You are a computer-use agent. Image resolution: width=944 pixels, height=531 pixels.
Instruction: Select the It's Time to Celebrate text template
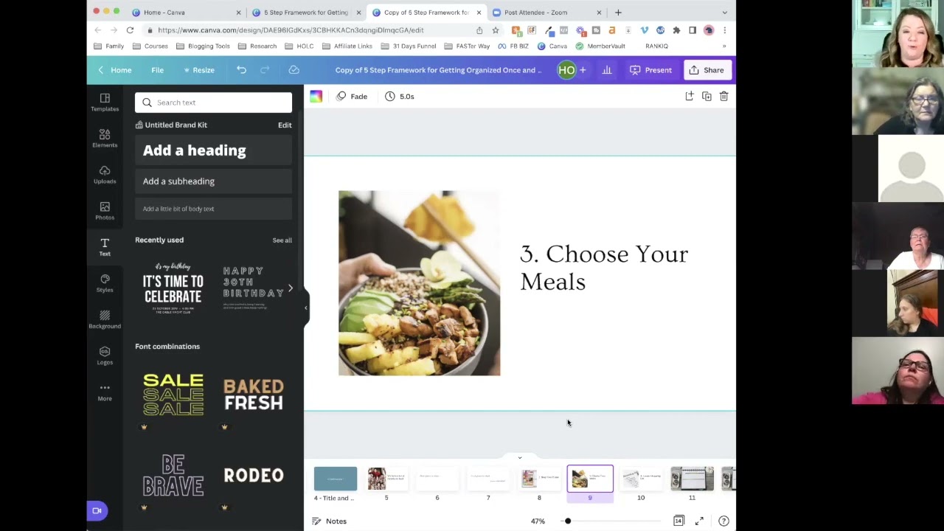[173, 288]
